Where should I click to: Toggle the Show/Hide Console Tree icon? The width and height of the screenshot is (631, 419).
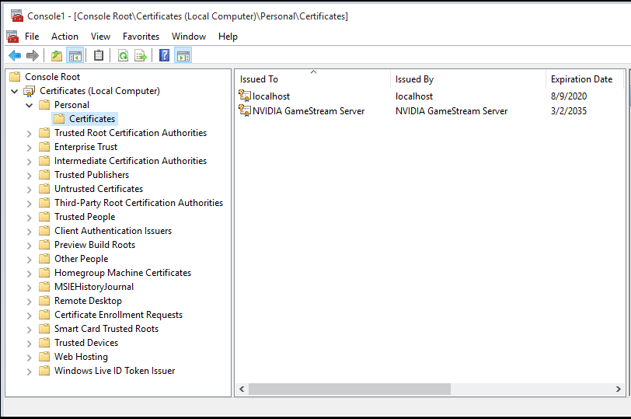pos(75,55)
